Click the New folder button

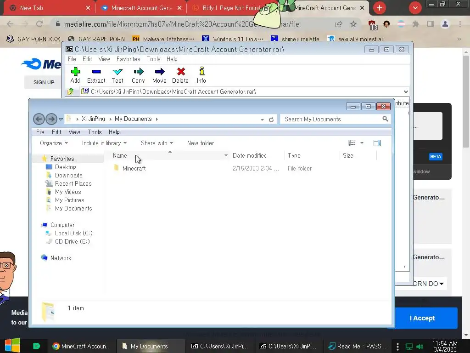click(201, 143)
